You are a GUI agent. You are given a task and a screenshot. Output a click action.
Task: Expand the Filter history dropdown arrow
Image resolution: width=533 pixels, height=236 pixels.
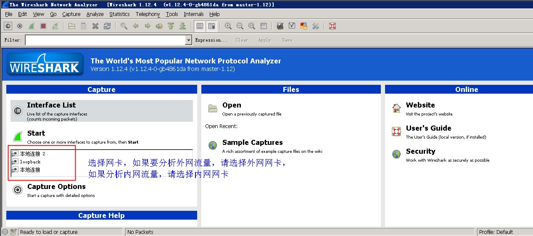coord(188,40)
